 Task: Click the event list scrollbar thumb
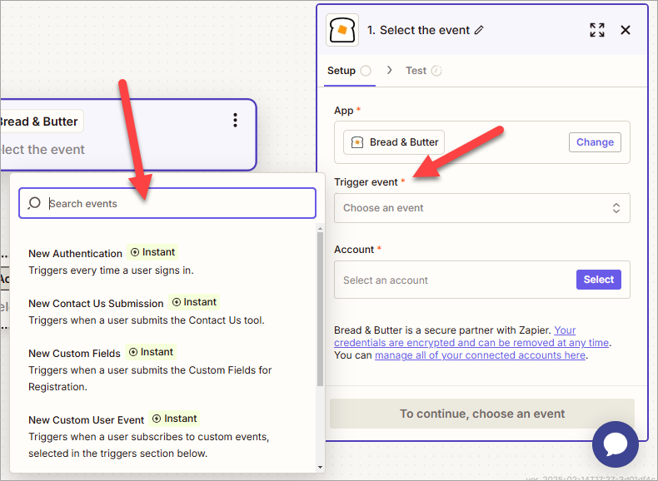(x=320, y=309)
